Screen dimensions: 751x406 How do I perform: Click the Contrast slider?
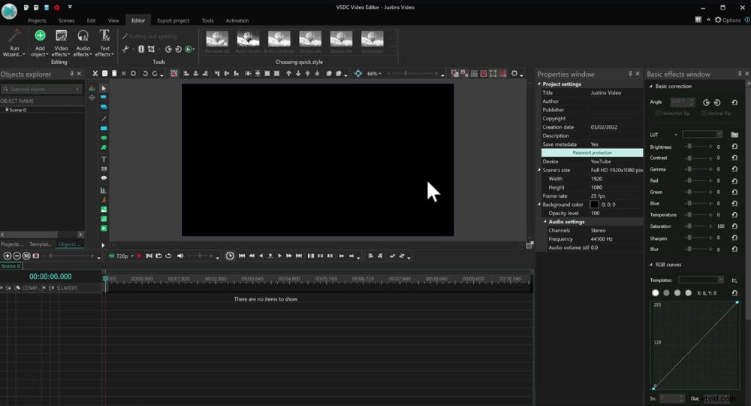coord(698,158)
